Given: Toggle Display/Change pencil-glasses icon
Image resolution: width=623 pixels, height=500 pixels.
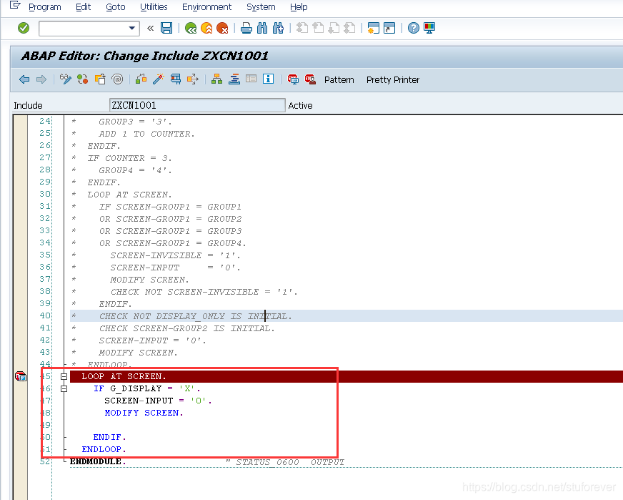Looking at the screenshot, I should point(65,79).
